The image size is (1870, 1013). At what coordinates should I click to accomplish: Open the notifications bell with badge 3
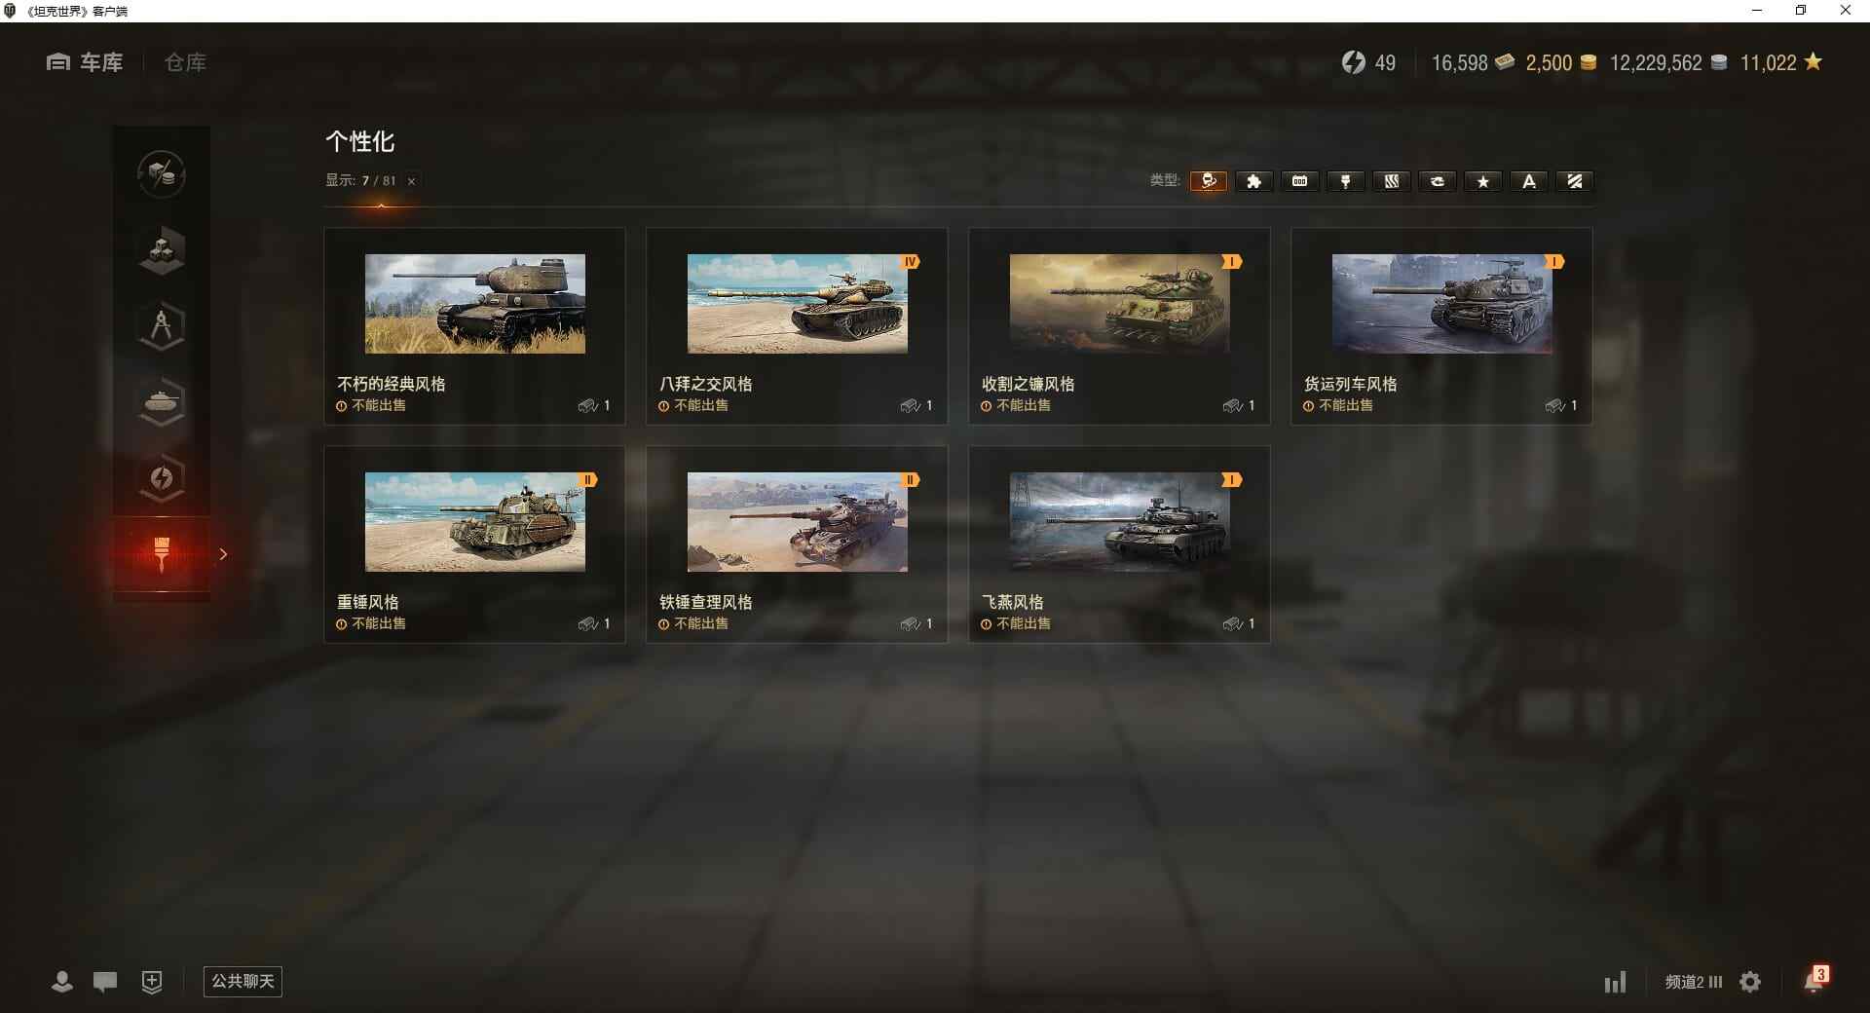1814,980
